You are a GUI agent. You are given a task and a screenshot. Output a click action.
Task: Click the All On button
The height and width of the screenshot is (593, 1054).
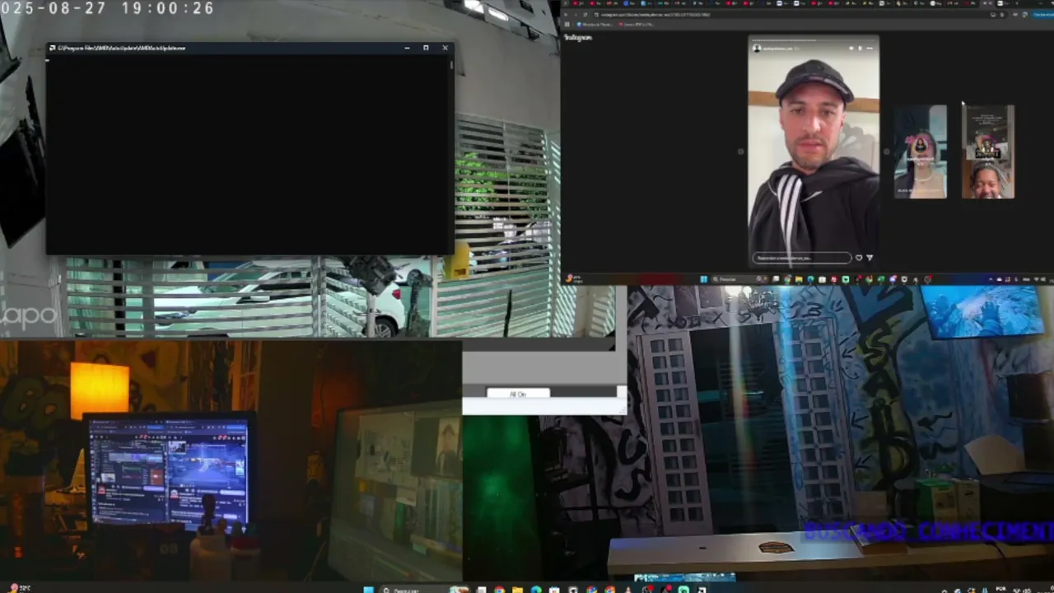(518, 394)
